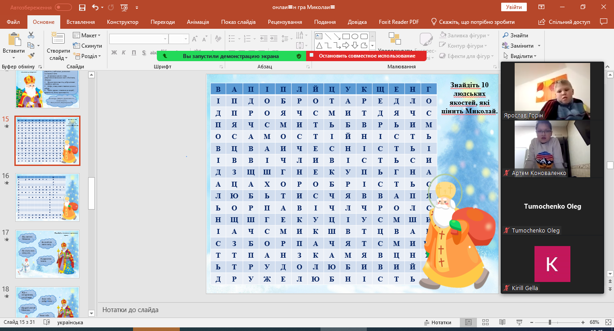Toggle text Shadow (S) formatting
The width and height of the screenshot is (614, 331).
pos(143,53)
